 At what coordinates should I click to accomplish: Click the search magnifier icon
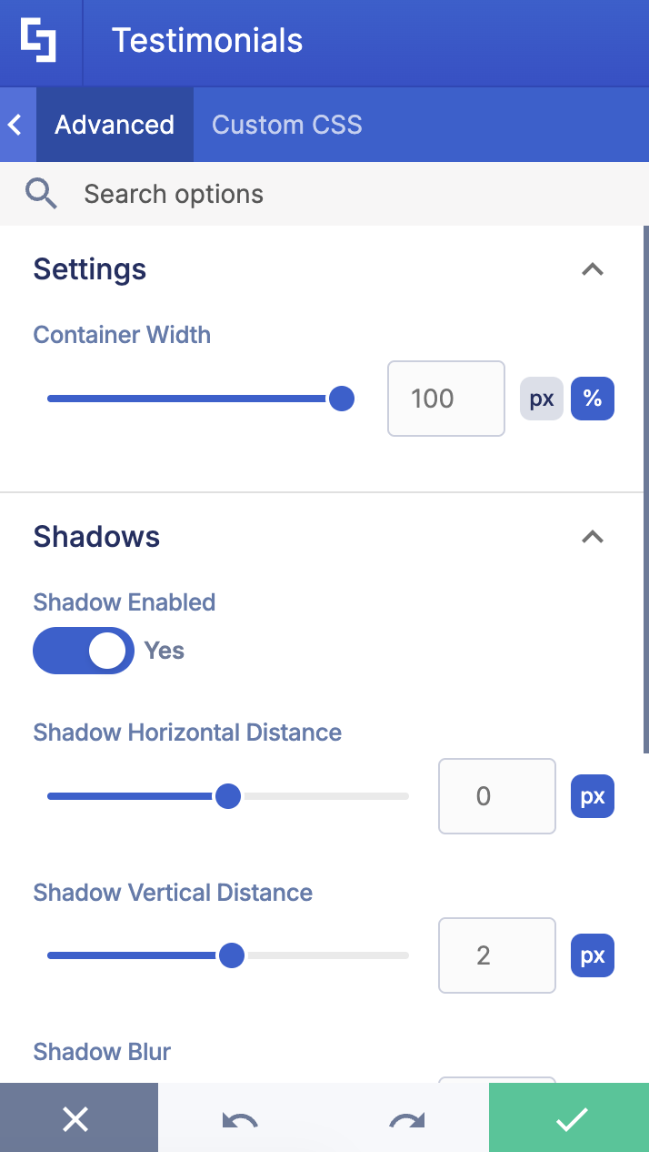tap(41, 193)
